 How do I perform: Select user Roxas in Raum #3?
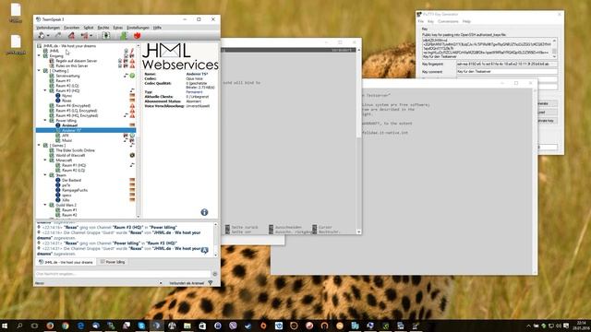point(66,101)
